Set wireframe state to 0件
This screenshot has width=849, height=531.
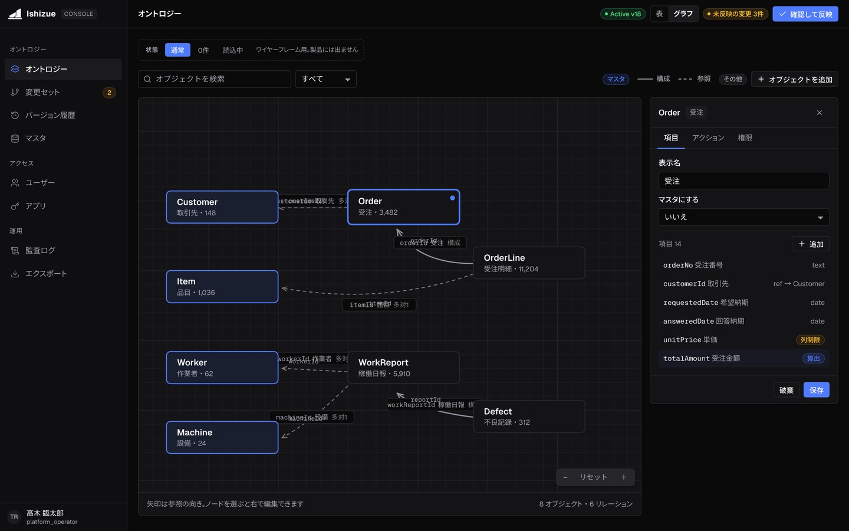point(203,50)
